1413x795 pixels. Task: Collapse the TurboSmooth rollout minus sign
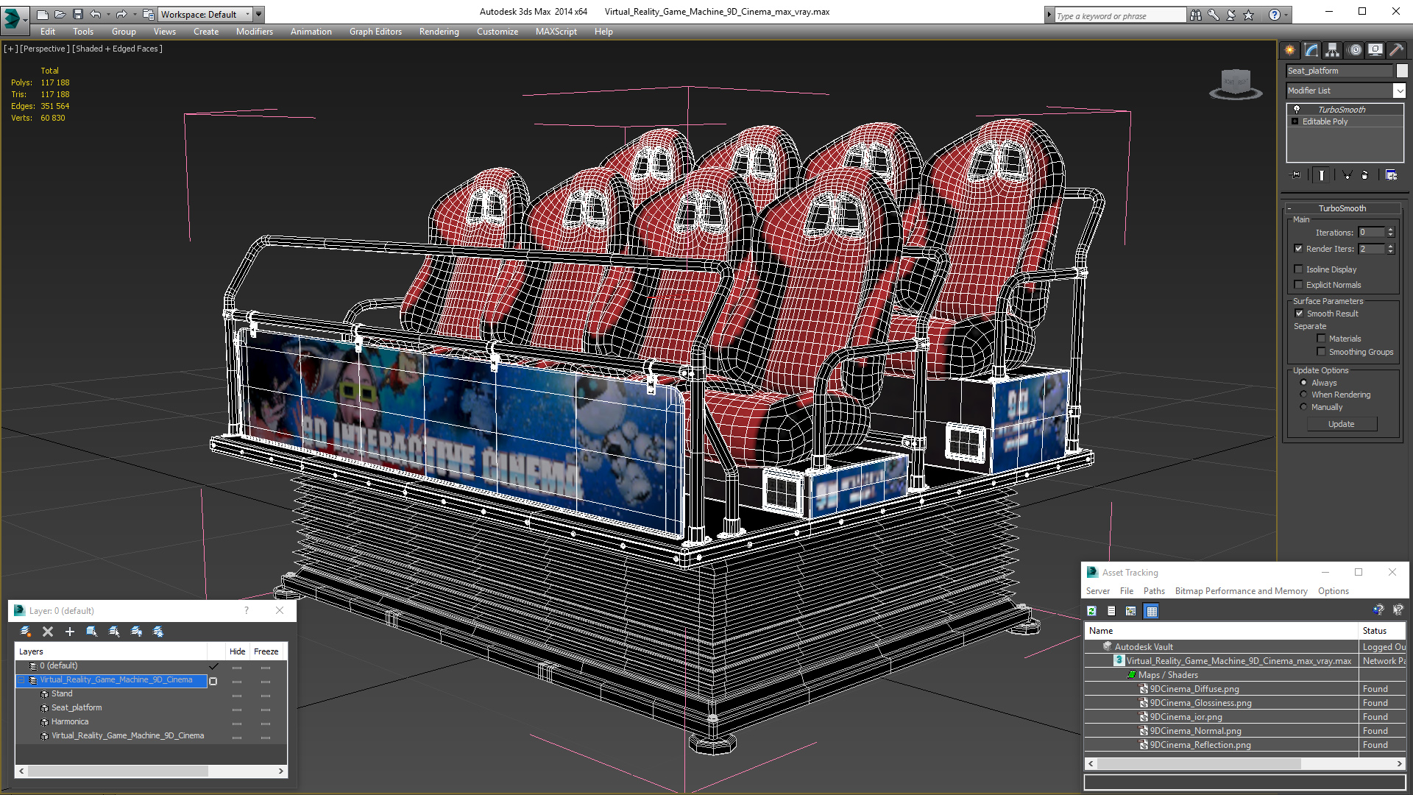tap(1289, 208)
